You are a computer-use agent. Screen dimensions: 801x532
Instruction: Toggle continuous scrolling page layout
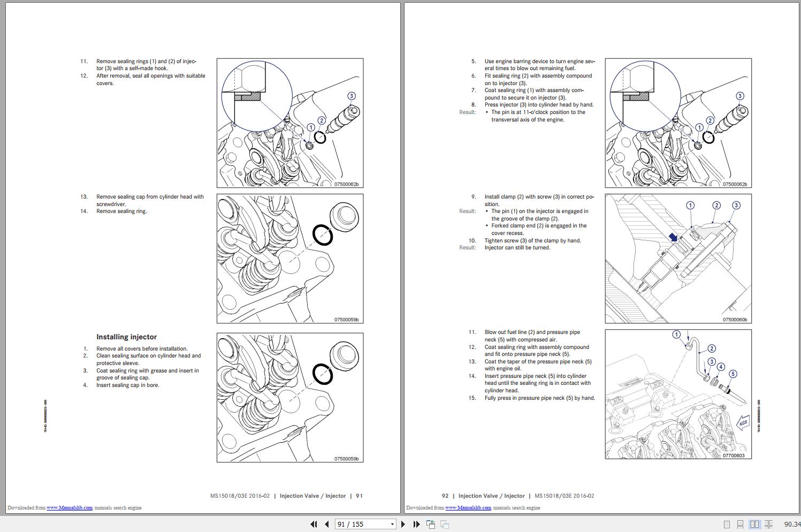coord(740,525)
